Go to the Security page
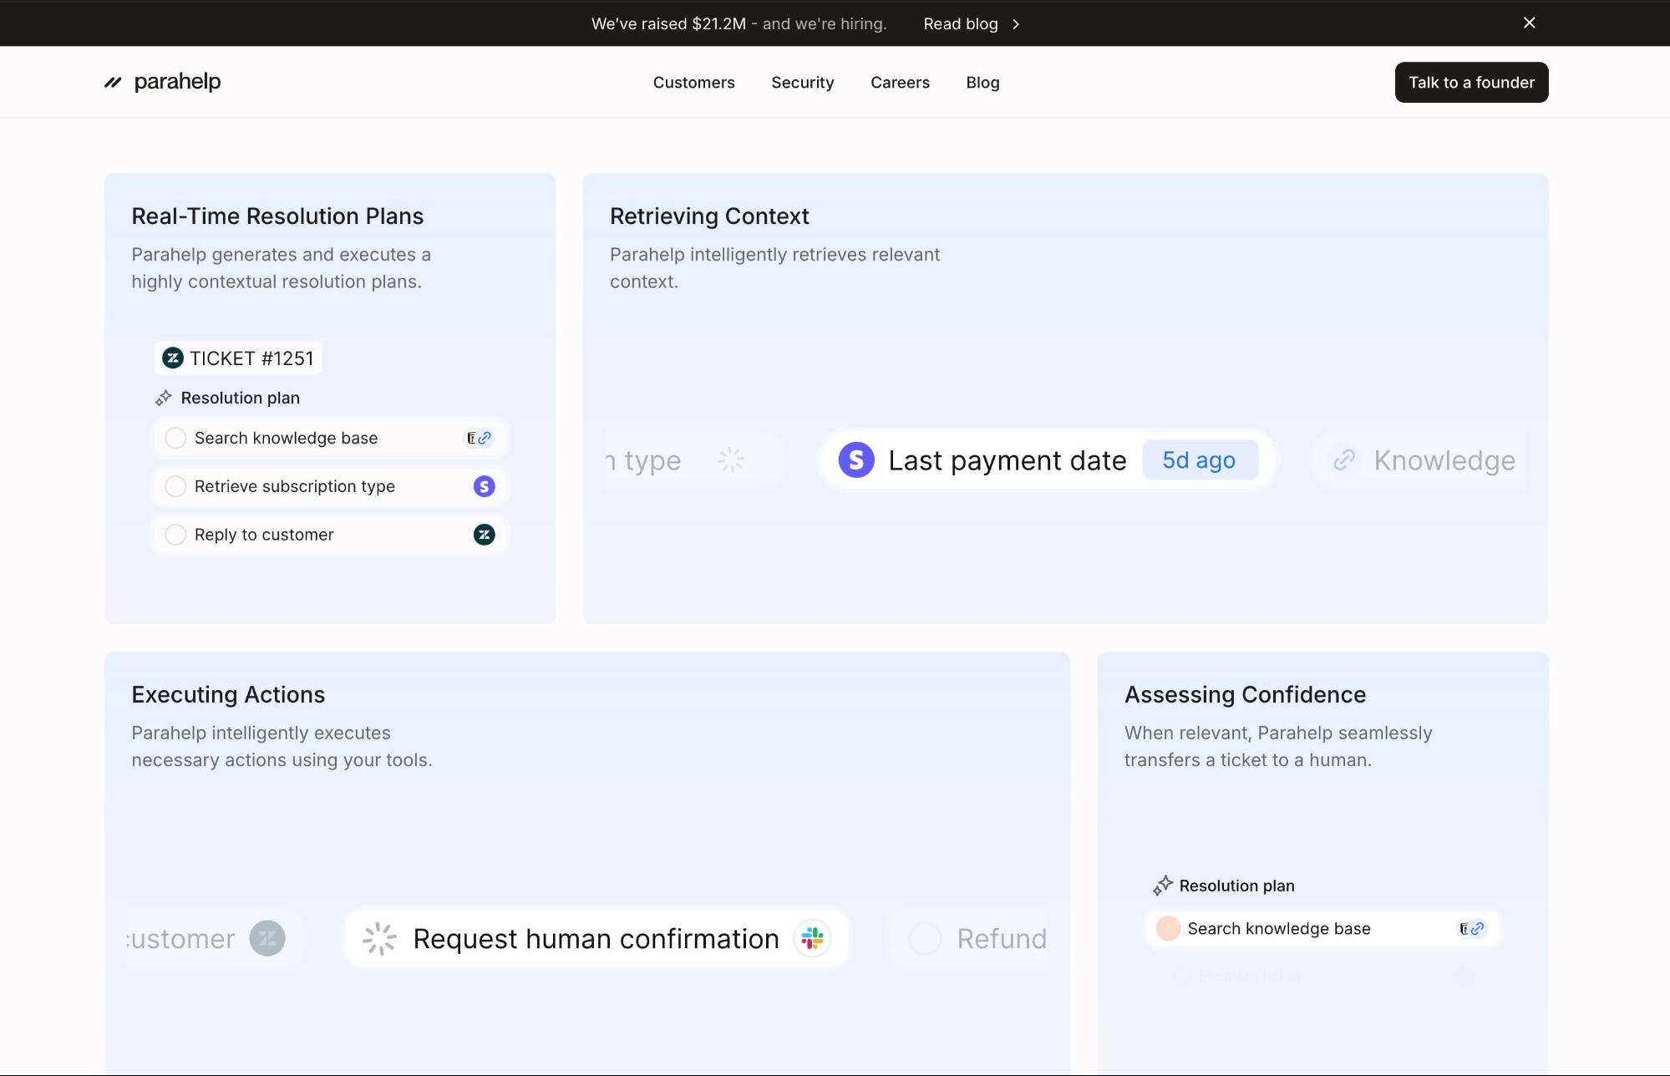Image resolution: width=1670 pixels, height=1076 pixels. pyautogui.click(x=802, y=83)
